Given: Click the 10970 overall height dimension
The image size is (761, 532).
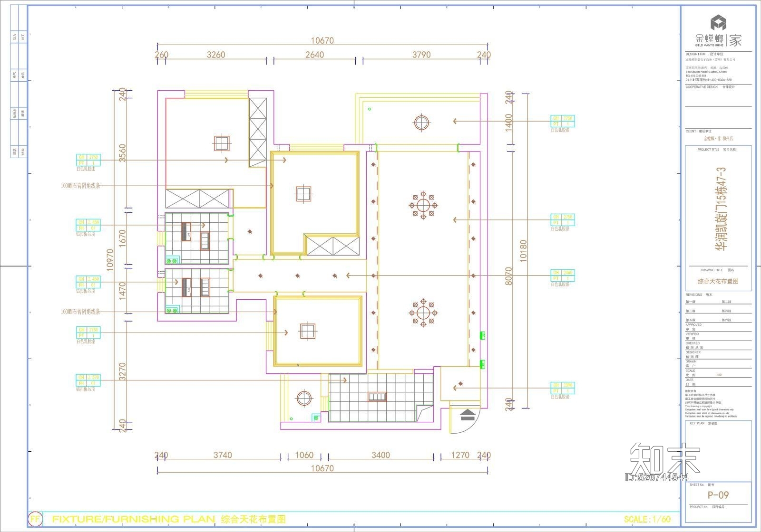Looking at the screenshot, I should [110, 260].
